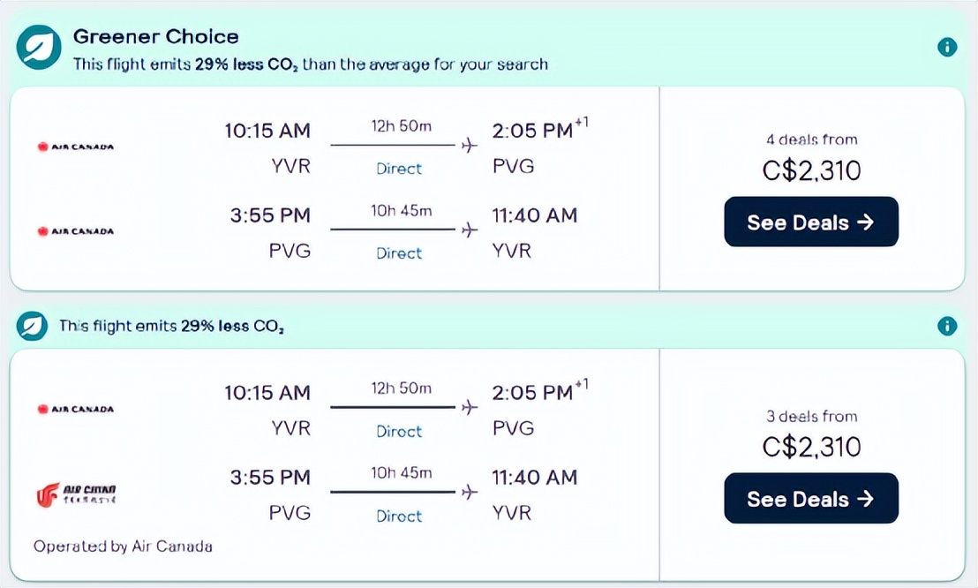The height and width of the screenshot is (588, 978).
Task: Click the plane icon on Greener Choice outbound flight
Action: pyautogui.click(x=470, y=146)
